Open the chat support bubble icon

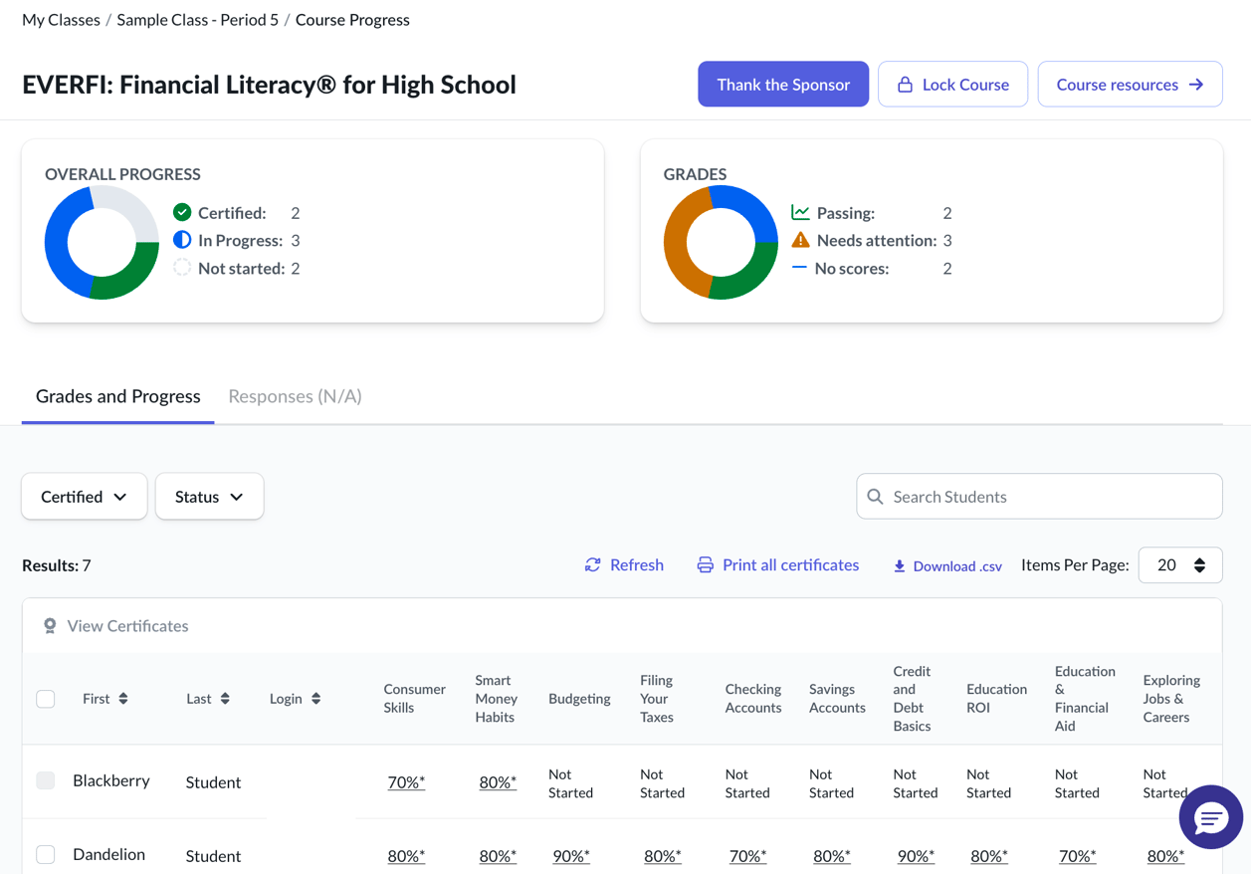pos(1210,818)
